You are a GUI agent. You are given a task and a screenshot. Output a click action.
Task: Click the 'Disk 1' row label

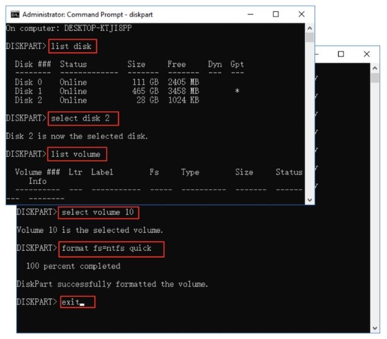(x=29, y=91)
